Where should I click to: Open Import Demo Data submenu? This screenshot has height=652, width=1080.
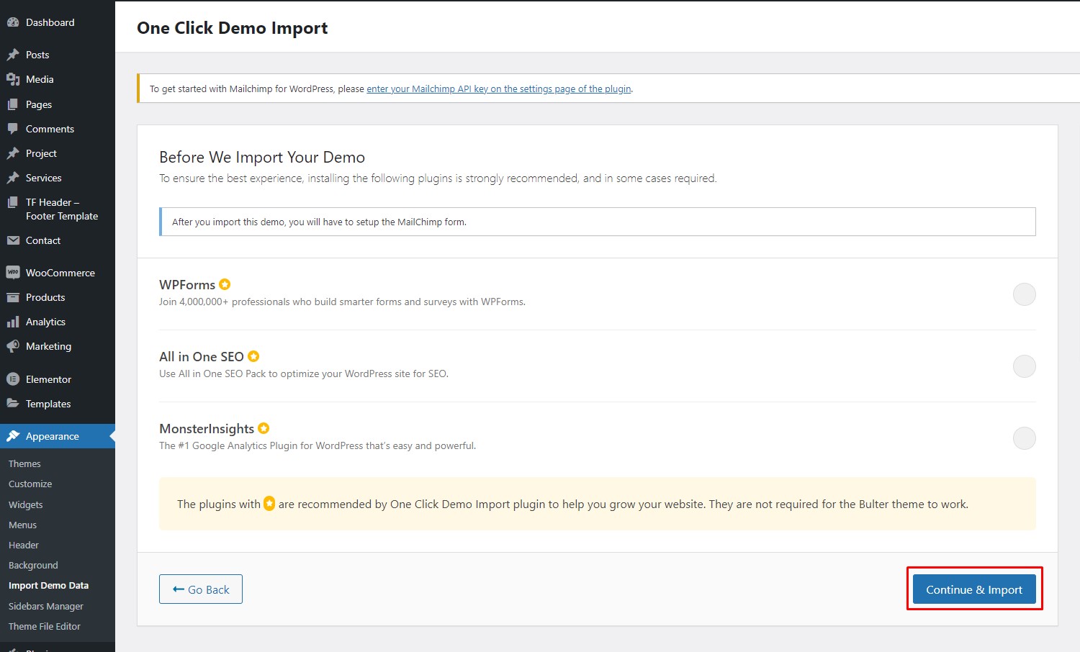point(48,586)
